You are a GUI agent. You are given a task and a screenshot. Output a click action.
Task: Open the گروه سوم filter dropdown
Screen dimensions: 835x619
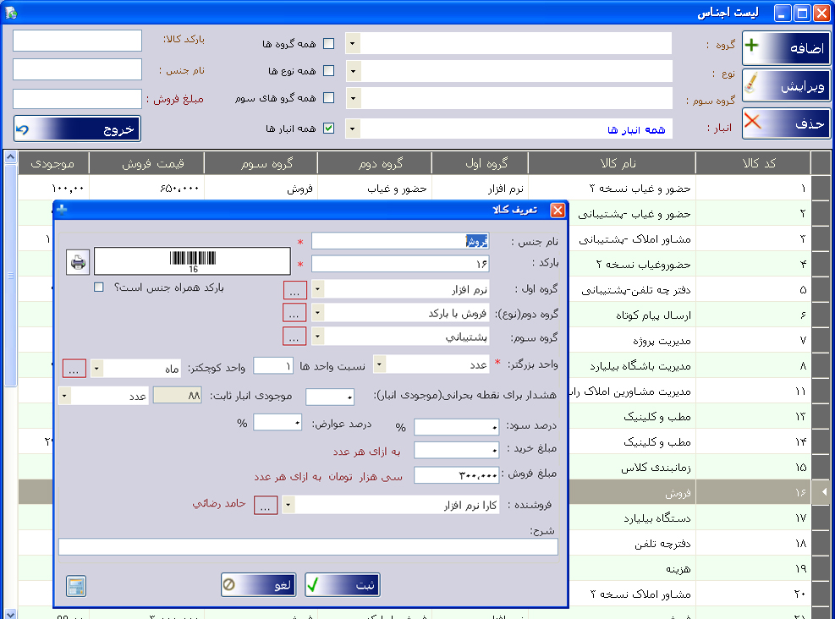[x=353, y=98]
